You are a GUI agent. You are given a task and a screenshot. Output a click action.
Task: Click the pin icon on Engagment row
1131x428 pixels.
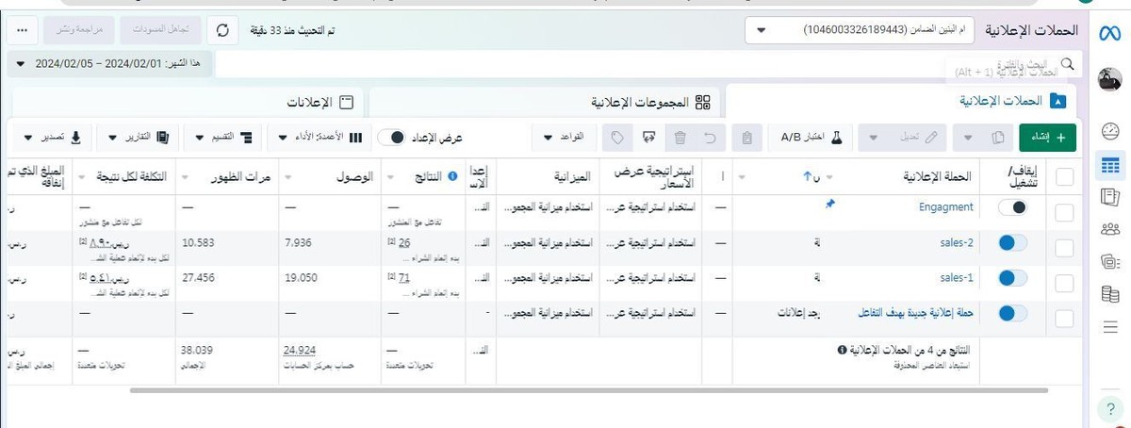coord(829,203)
